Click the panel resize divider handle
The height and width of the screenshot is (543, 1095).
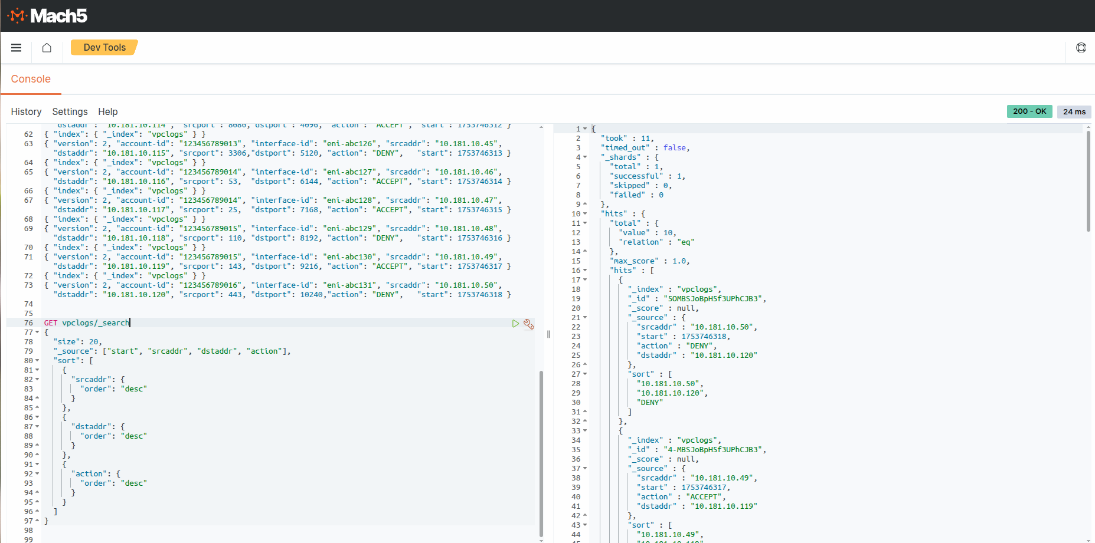[548, 334]
